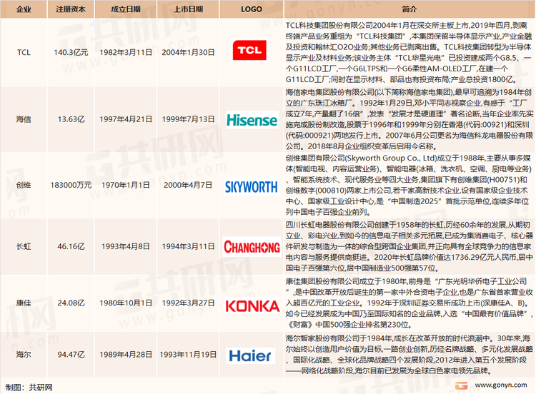Click the 长虹 company name cell
Screen dimensions: 536x394
click(x=24, y=246)
